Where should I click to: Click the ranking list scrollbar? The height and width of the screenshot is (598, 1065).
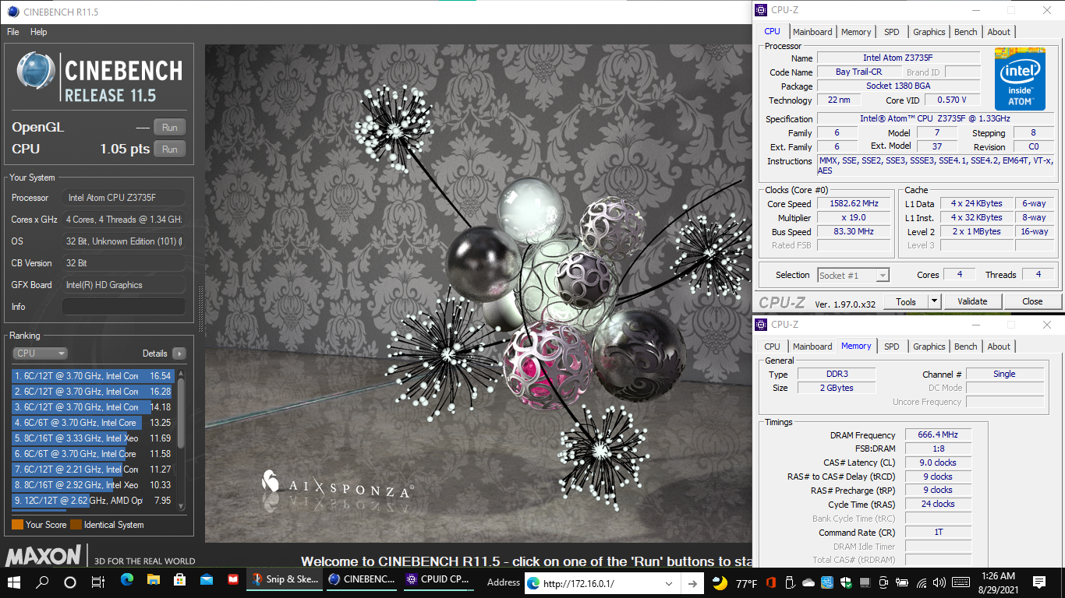[x=182, y=440]
